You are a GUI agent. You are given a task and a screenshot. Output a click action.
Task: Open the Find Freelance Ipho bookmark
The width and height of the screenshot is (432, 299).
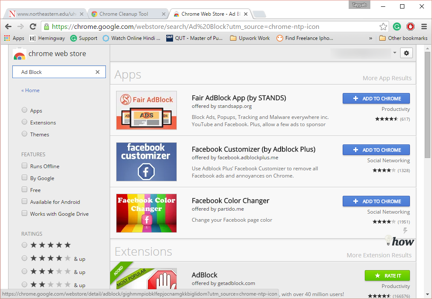(305, 38)
